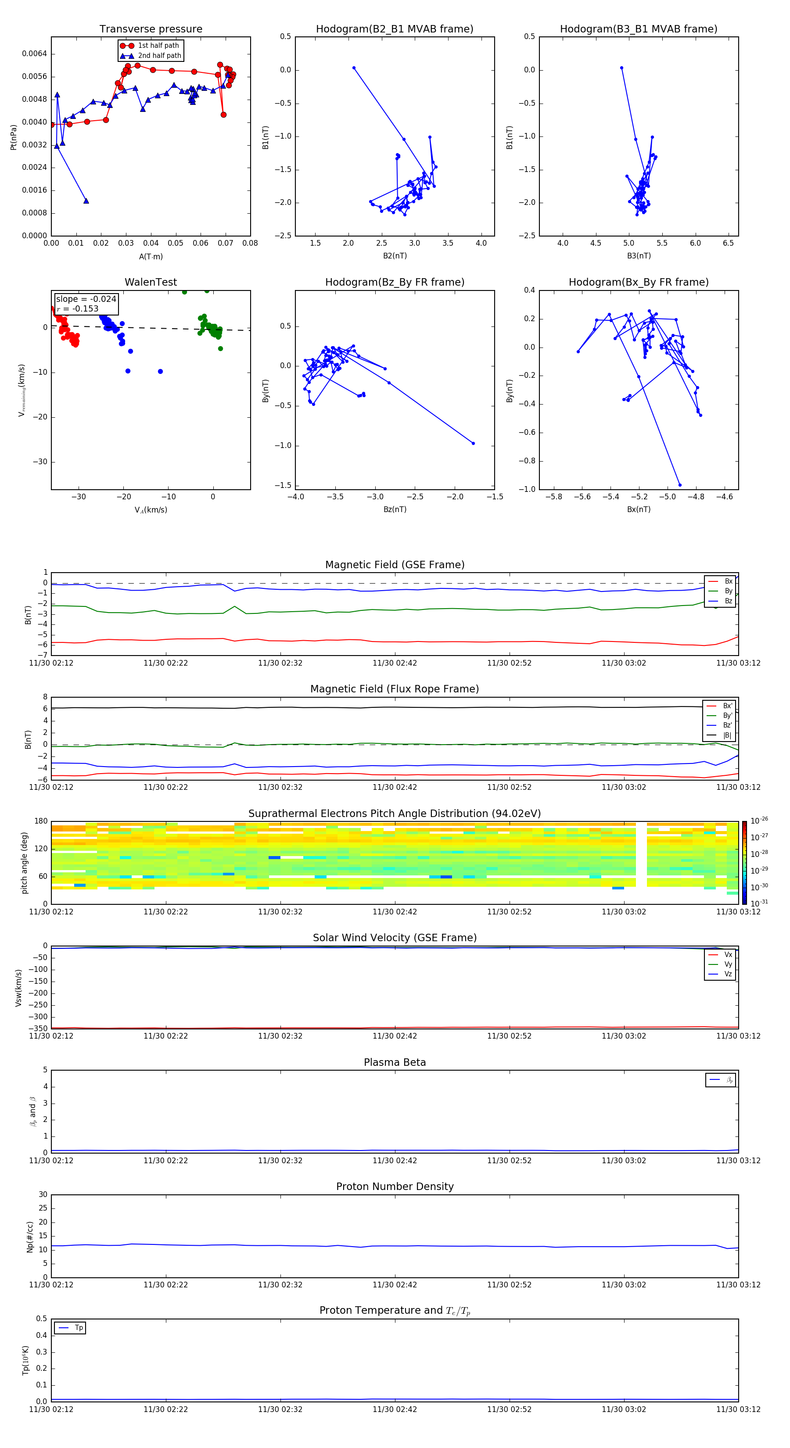Click the βp legend in Plasma Beta plot

point(721,1080)
